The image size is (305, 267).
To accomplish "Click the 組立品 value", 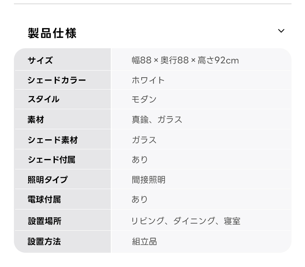I will 144,241.
